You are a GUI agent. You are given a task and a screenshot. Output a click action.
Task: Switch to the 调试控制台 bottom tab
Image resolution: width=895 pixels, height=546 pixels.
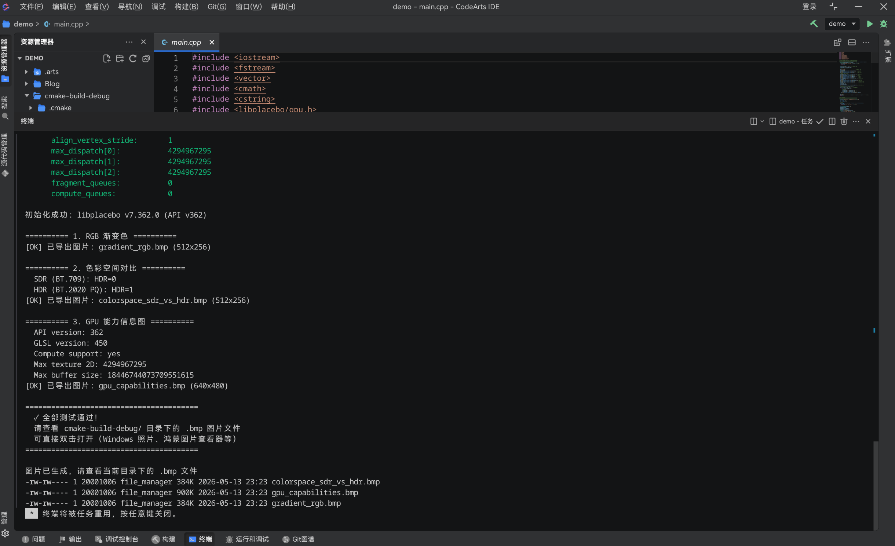tap(117, 539)
